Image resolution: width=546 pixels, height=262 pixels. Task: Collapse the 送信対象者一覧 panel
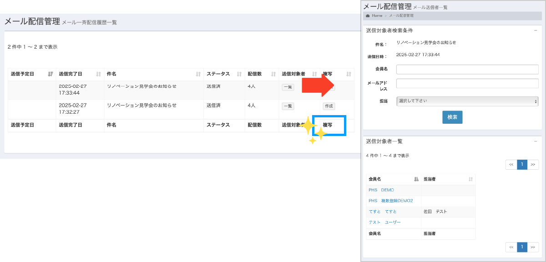click(536, 141)
